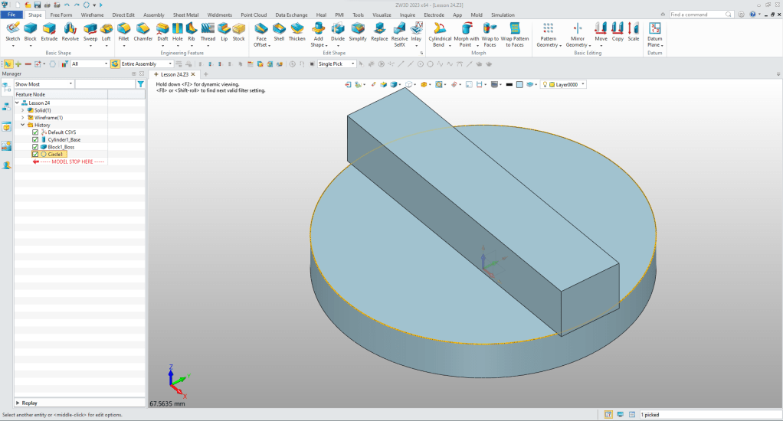Uncheck the Cylinder1_Base feature checkbox
The image size is (783, 421).
point(35,140)
